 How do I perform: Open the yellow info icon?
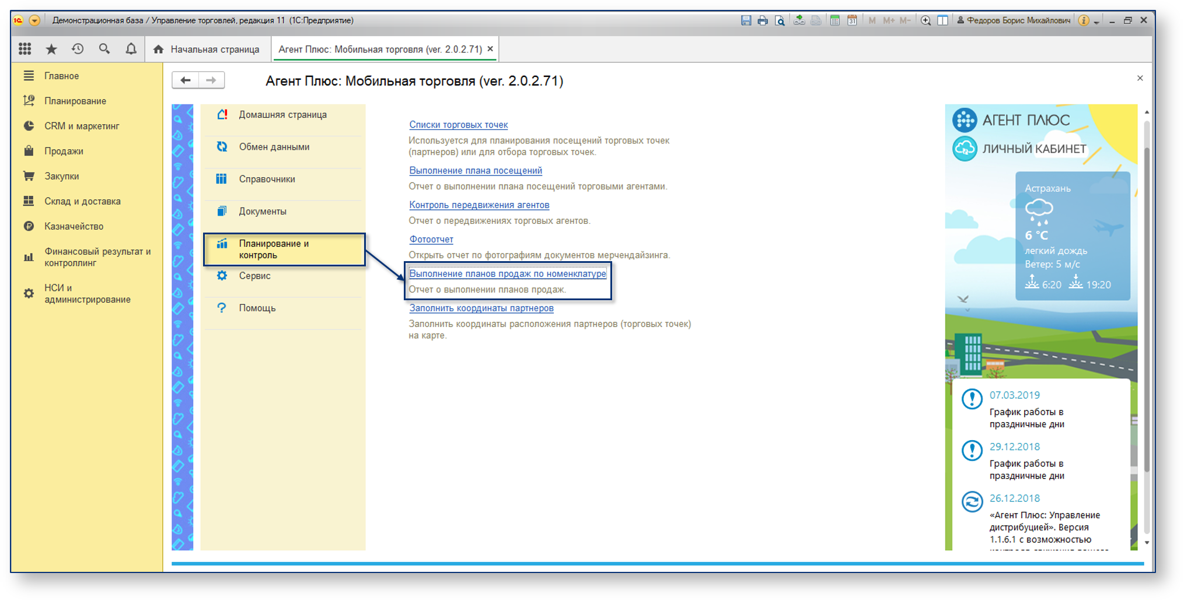pyautogui.click(x=1084, y=20)
